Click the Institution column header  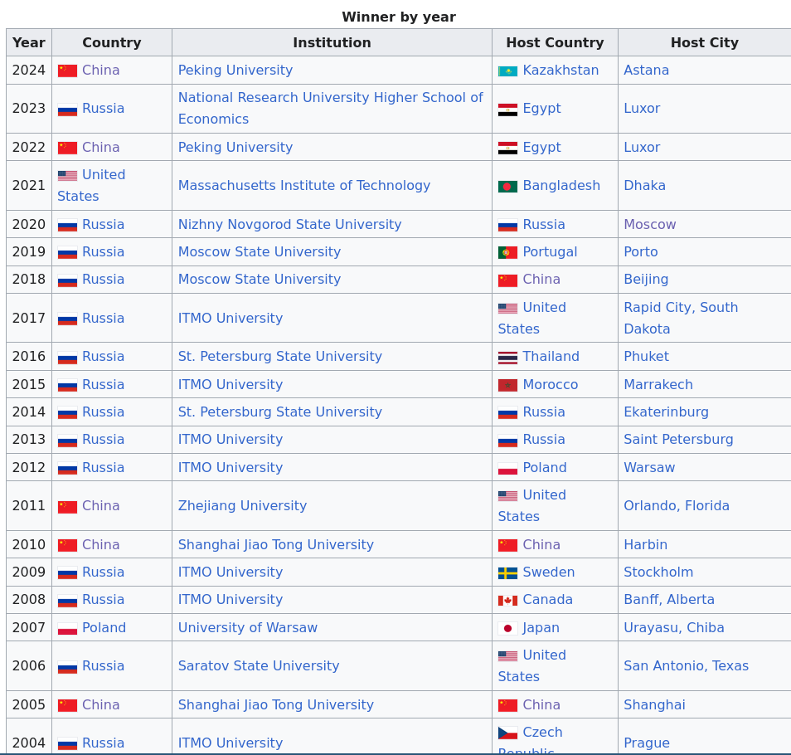pos(332,42)
